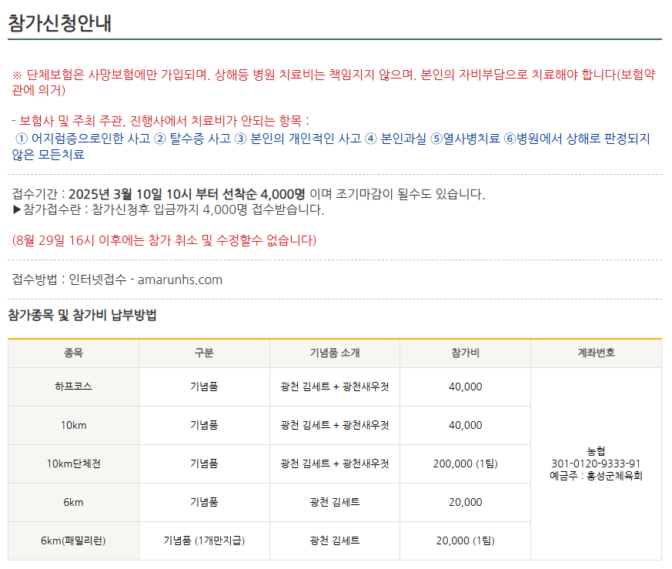Select the 6km event row
672x569 pixels.
click(x=72, y=502)
